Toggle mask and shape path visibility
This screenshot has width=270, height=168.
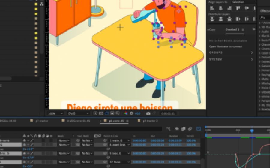[106, 113]
